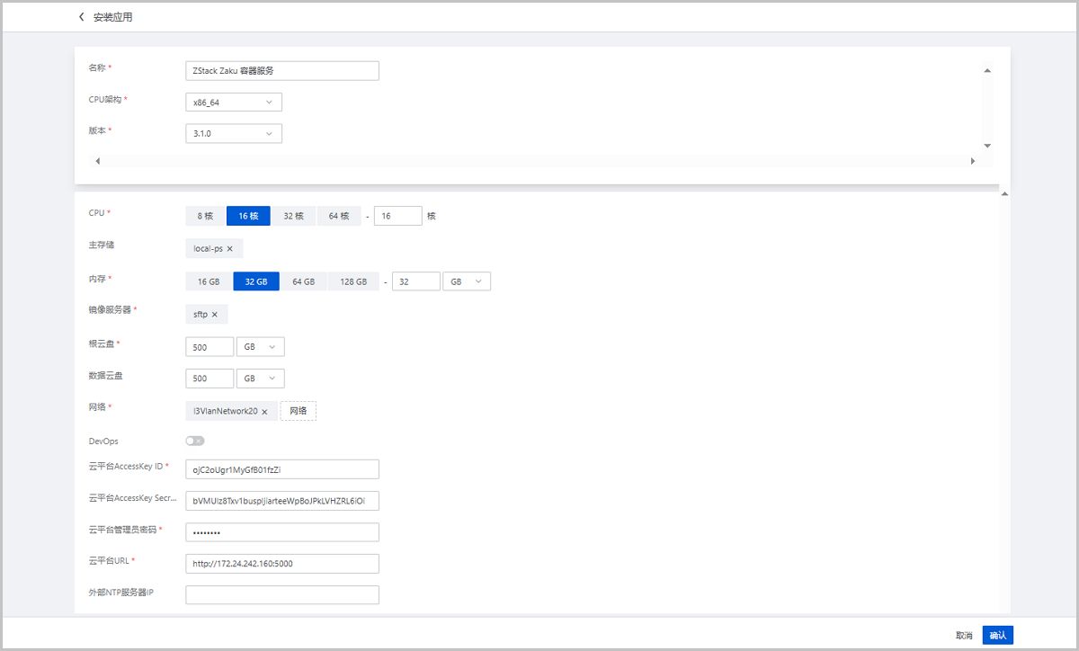Click the horizontal scroll right arrow
Image resolution: width=1079 pixels, height=651 pixels.
(x=973, y=161)
